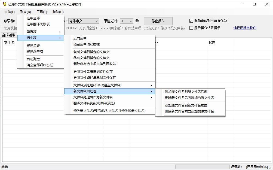
Task: Click the app icon in title bar
Action: tap(5, 4)
